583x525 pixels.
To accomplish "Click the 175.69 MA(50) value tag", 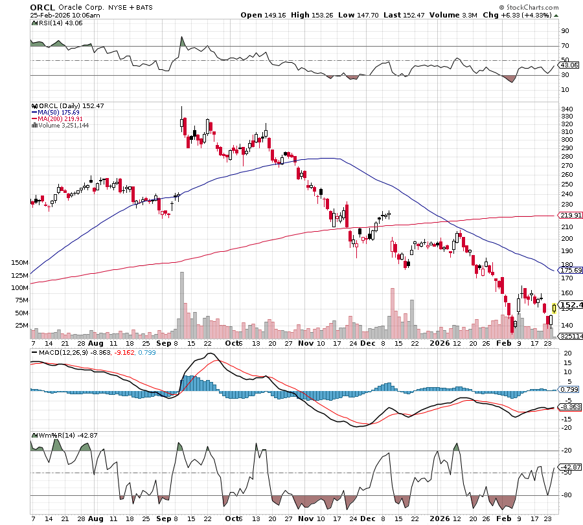I will pyautogui.click(x=570, y=270).
